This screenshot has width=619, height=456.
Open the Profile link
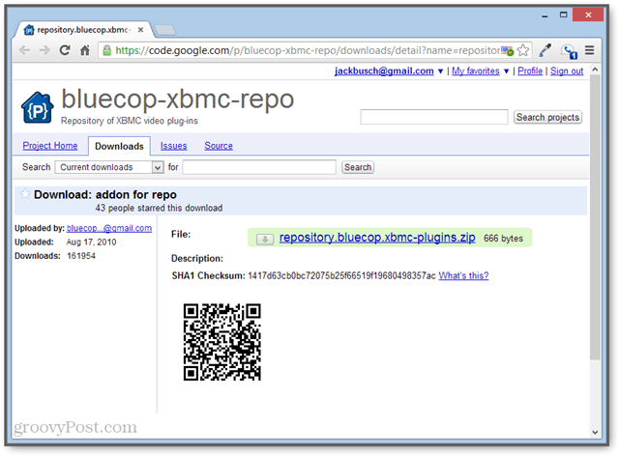pyautogui.click(x=530, y=71)
